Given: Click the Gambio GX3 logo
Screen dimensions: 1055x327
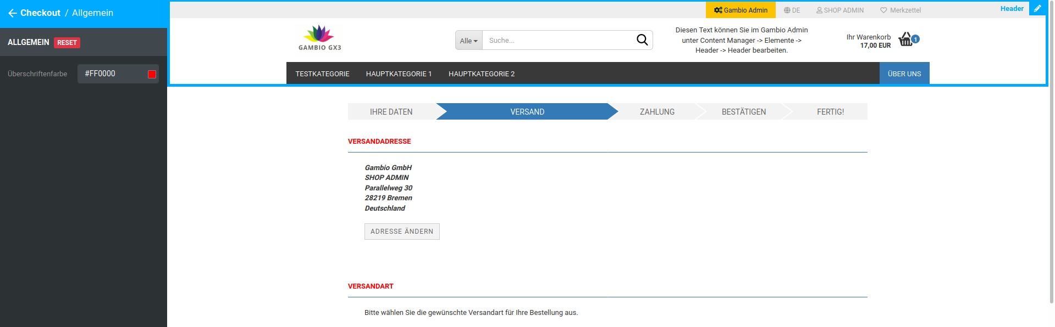Looking at the screenshot, I should pyautogui.click(x=319, y=38).
